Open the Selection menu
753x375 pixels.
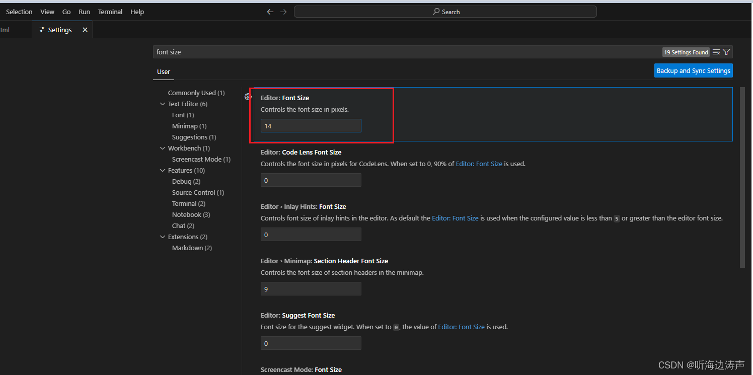19,12
